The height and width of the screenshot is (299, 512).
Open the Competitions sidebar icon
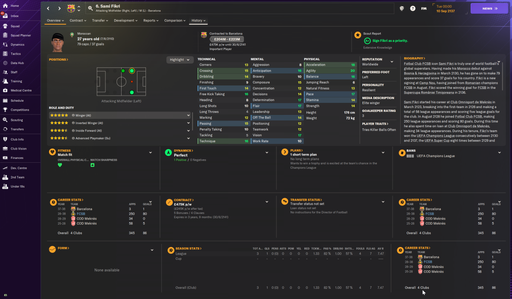5,110
